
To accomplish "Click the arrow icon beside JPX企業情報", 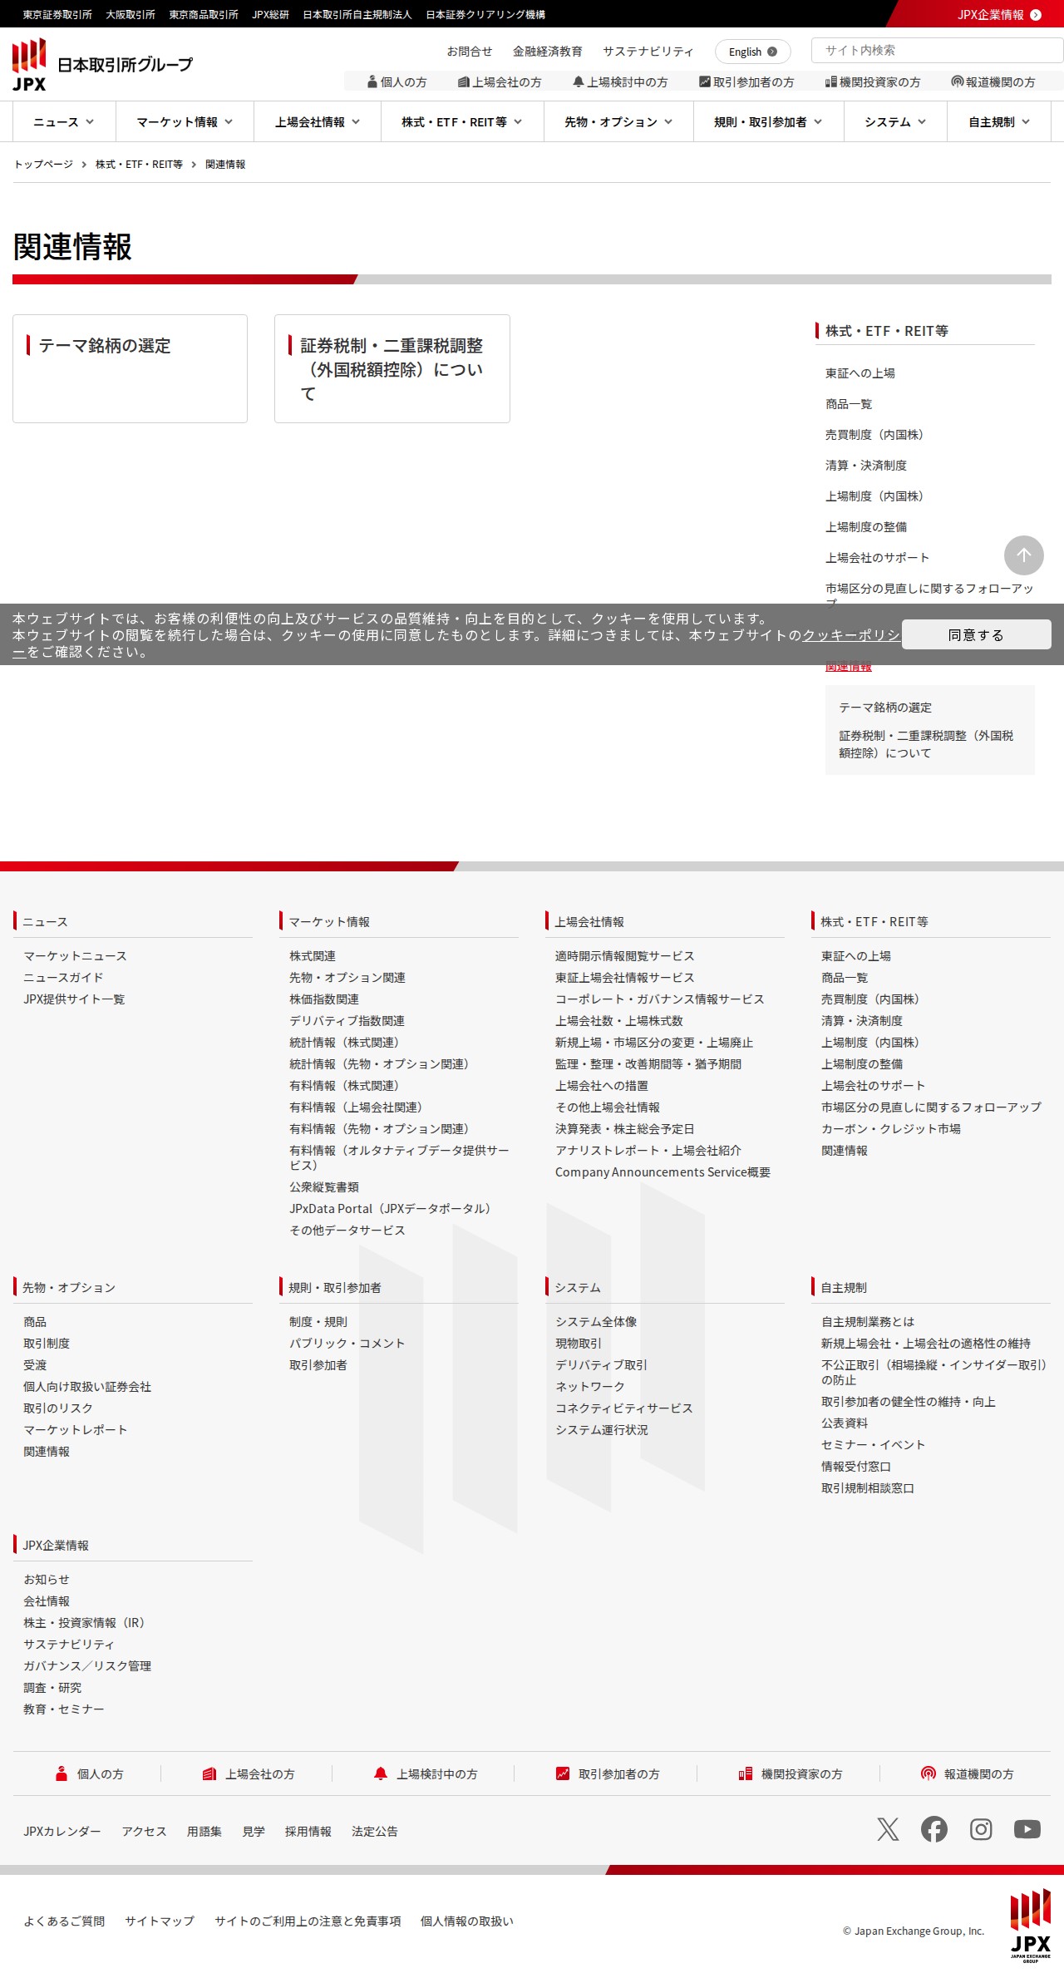I will point(1036,15).
